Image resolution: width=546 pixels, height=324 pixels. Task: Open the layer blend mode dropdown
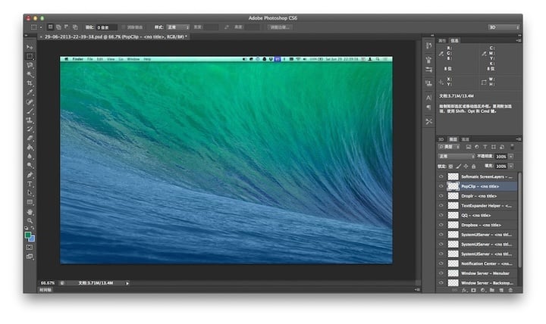pos(455,156)
